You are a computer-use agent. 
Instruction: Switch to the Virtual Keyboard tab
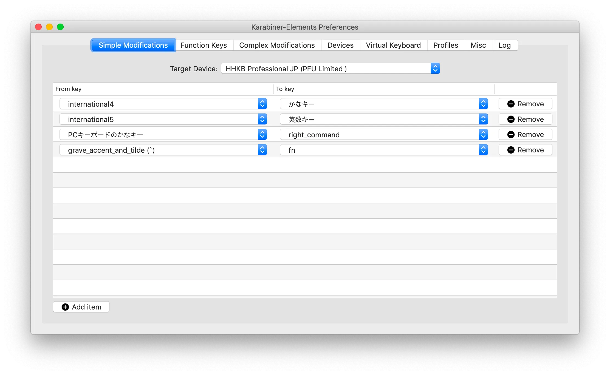click(x=393, y=45)
